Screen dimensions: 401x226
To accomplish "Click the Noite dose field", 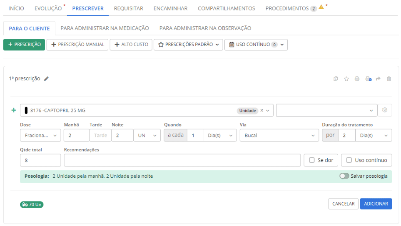I will coord(122,135).
